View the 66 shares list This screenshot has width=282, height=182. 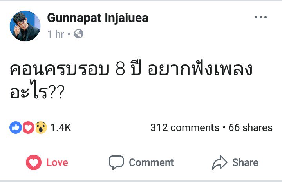(250, 127)
